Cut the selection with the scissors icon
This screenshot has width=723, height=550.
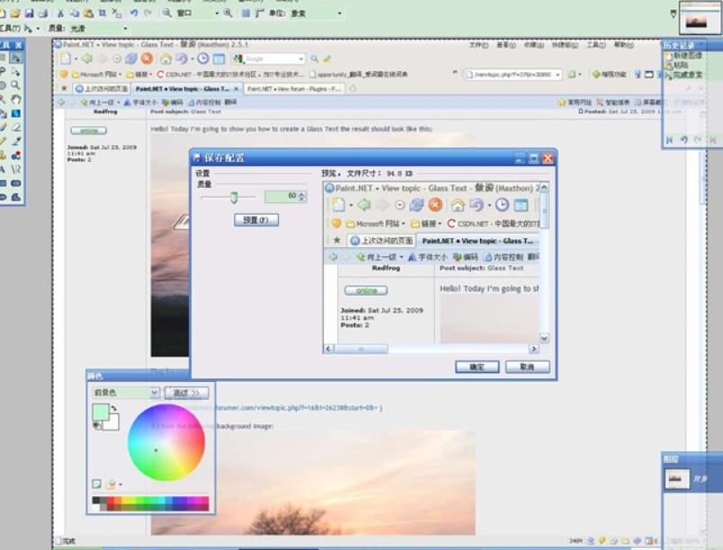pyautogui.click(x=60, y=13)
